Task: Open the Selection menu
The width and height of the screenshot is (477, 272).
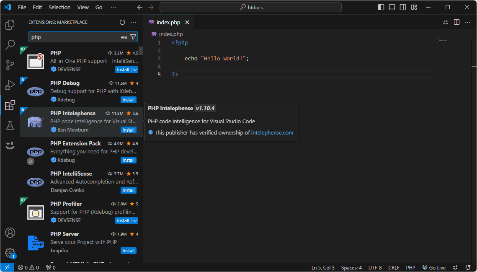Action: pos(59,7)
